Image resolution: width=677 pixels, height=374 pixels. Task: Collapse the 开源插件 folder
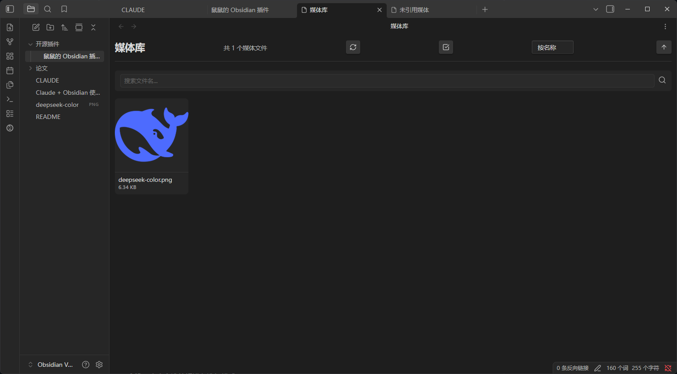click(x=31, y=44)
